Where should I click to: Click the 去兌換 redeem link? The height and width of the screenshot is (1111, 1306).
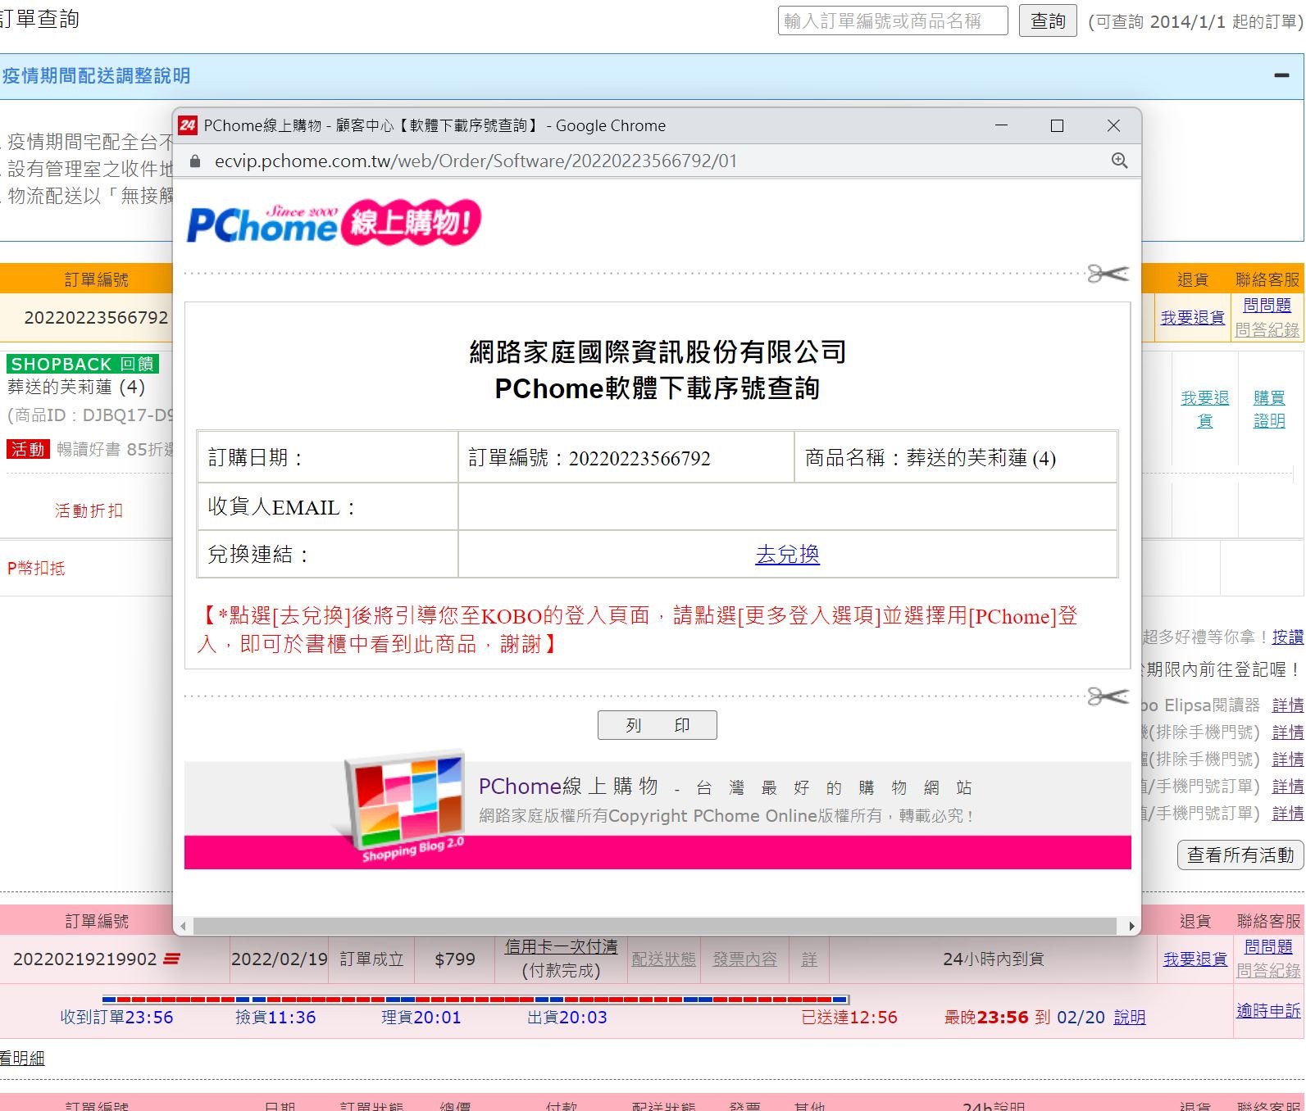(x=787, y=555)
